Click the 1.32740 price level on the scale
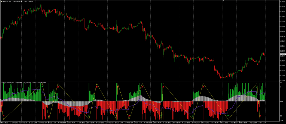This screenshot has height=124, width=286. pyautogui.click(x=282, y=36)
